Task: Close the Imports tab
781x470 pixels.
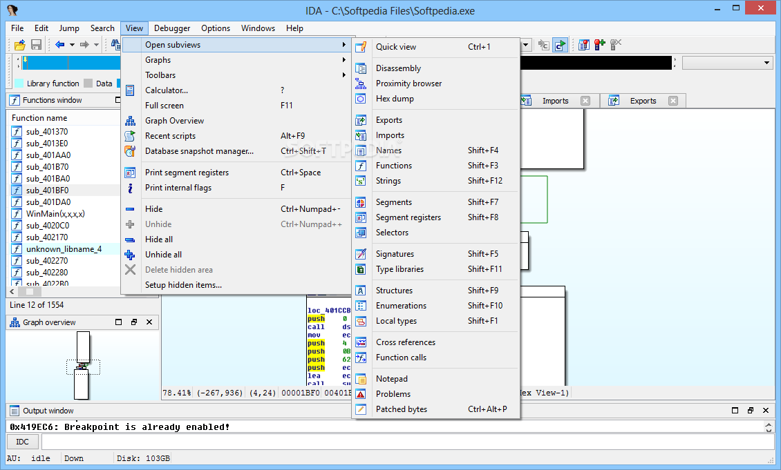Action: (x=586, y=101)
